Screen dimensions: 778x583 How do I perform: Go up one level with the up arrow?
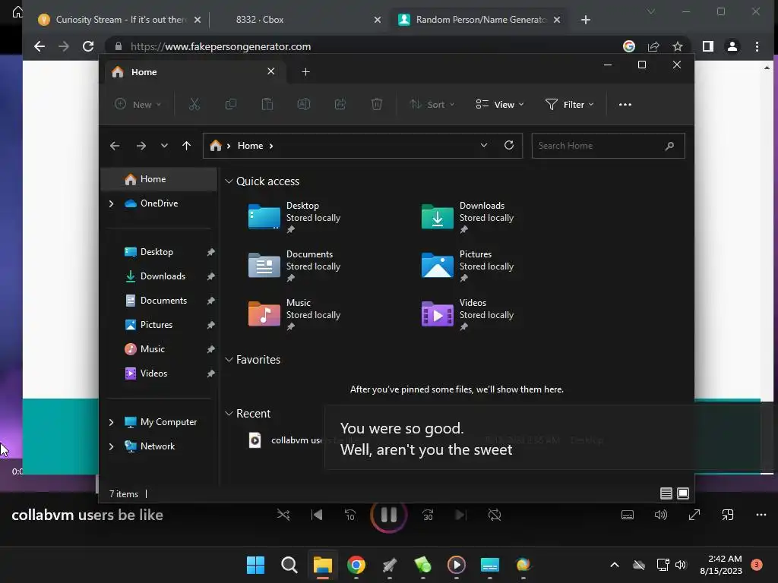[x=187, y=146]
